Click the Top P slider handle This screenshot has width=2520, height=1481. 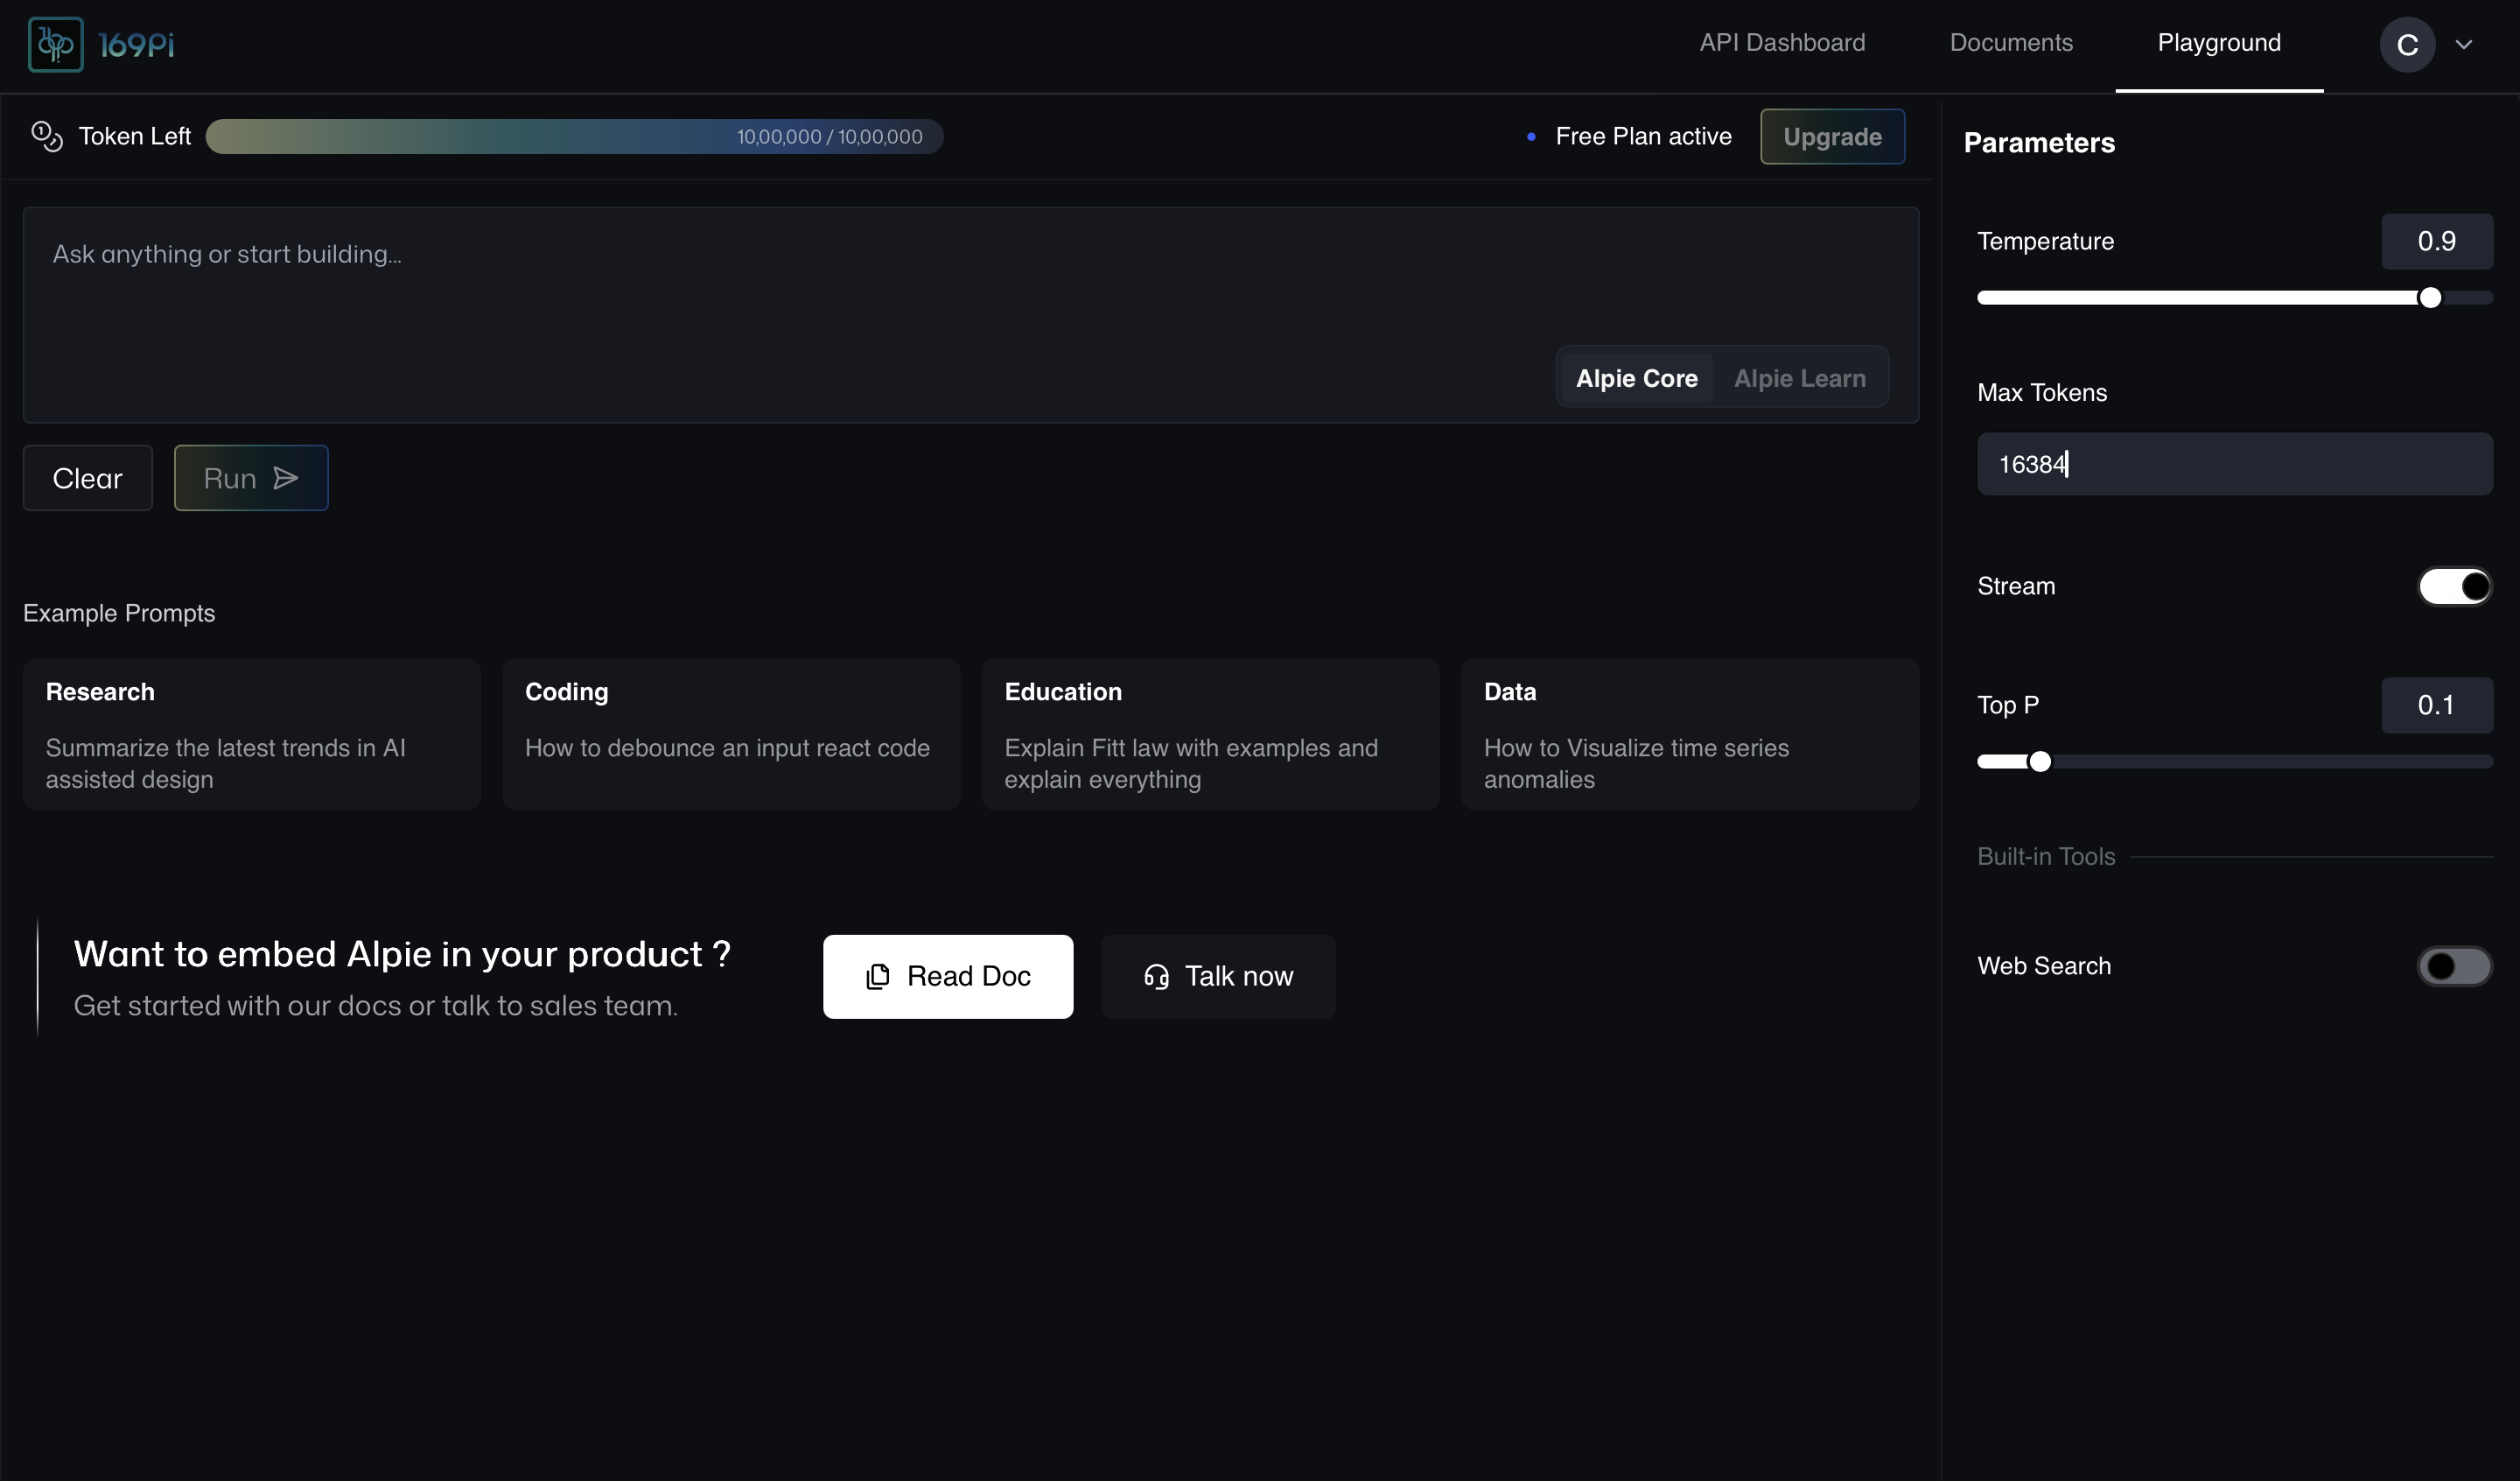coord(2040,761)
